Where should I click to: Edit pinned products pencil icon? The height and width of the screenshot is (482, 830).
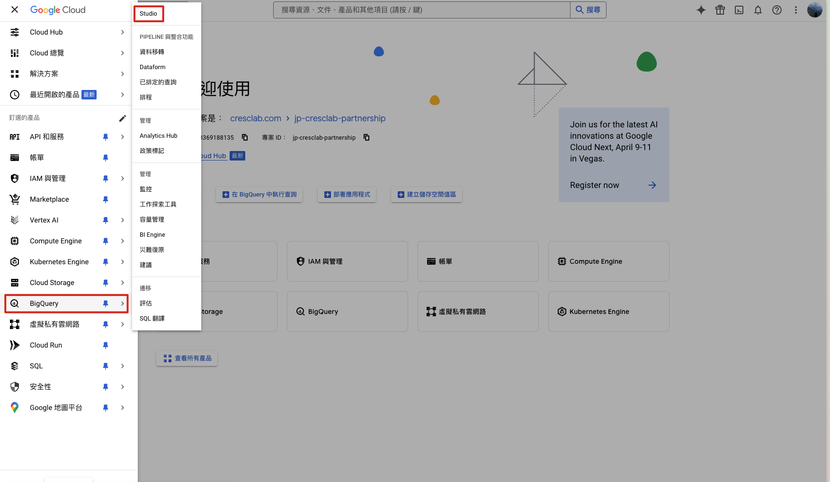pyautogui.click(x=123, y=118)
